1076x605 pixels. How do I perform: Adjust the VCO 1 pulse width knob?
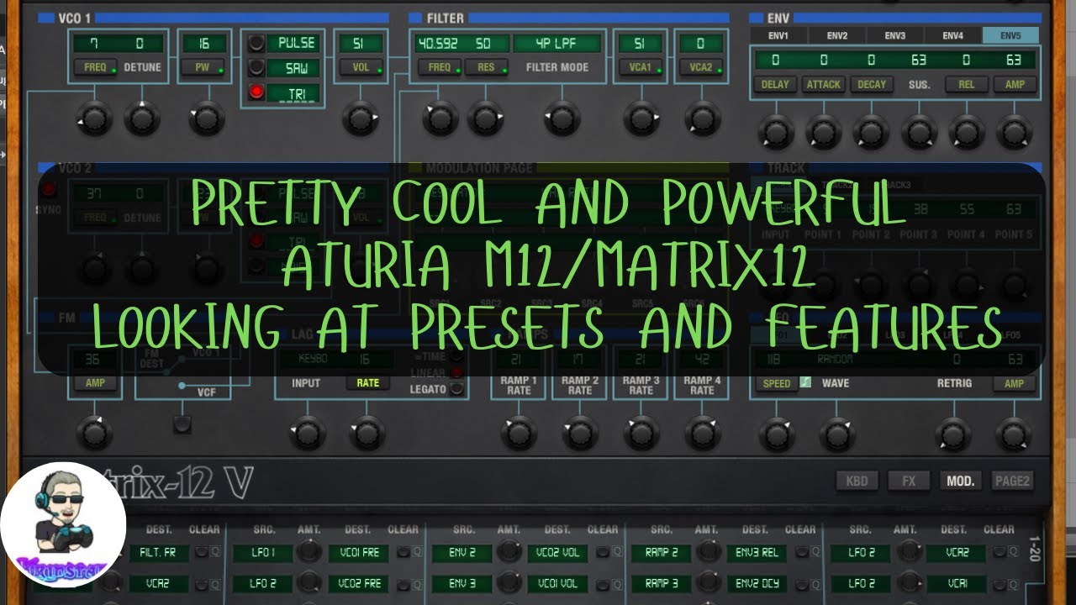pyautogui.click(x=206, y=118)
